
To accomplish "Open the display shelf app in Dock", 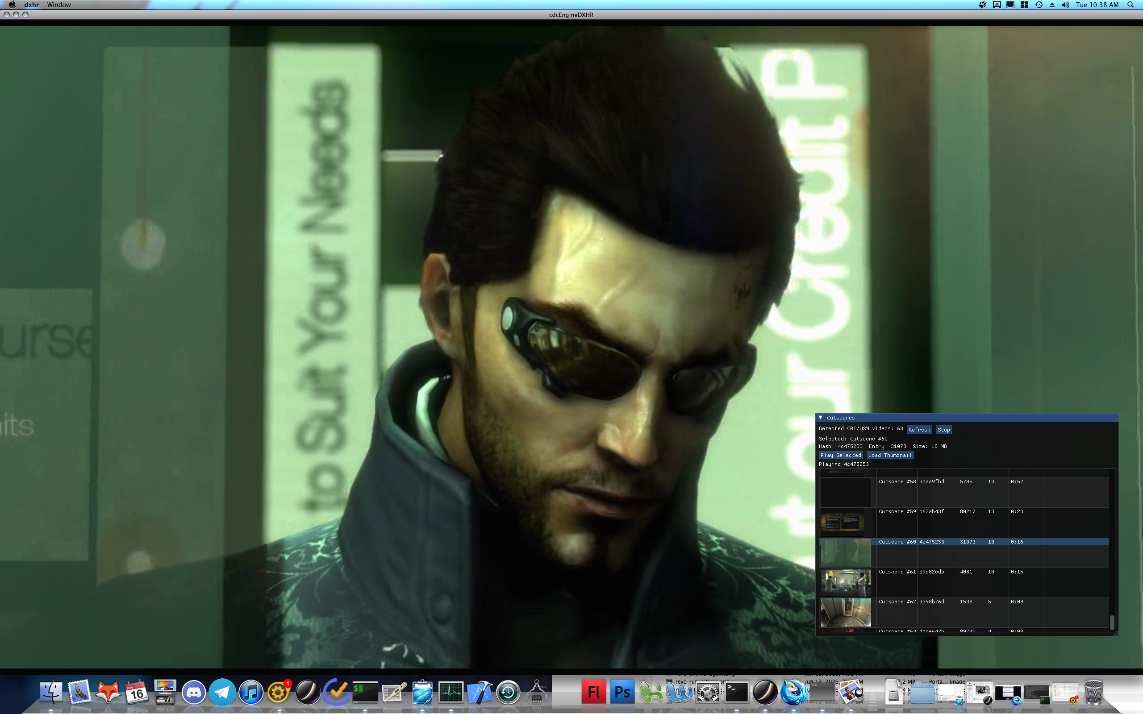I will 165,693.
